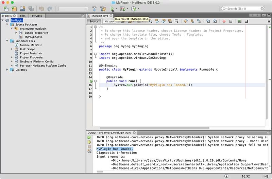Viewport: 272px width, 179px height.
Task: Collapse the Source Packages node
Action: [x=7, y=24]
